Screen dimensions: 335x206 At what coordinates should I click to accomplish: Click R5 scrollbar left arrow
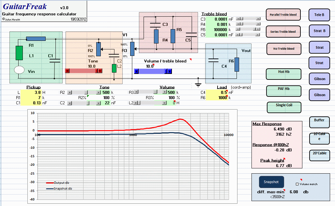pos(238,29)
